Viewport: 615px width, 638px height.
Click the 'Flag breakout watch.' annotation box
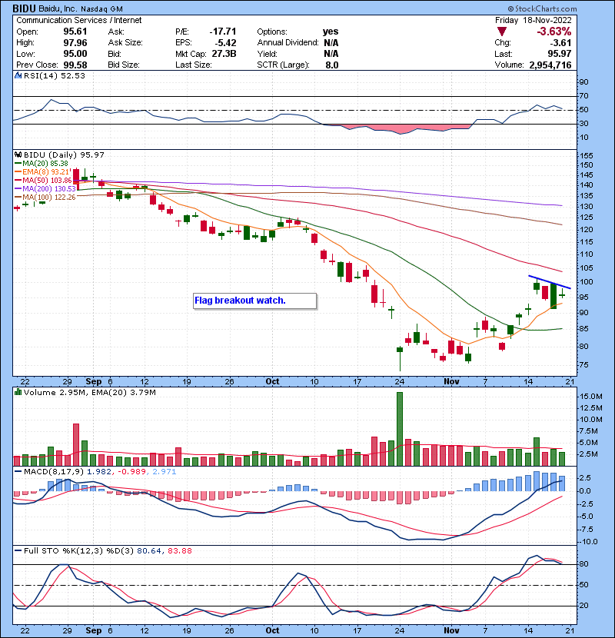tap(254, 301)
